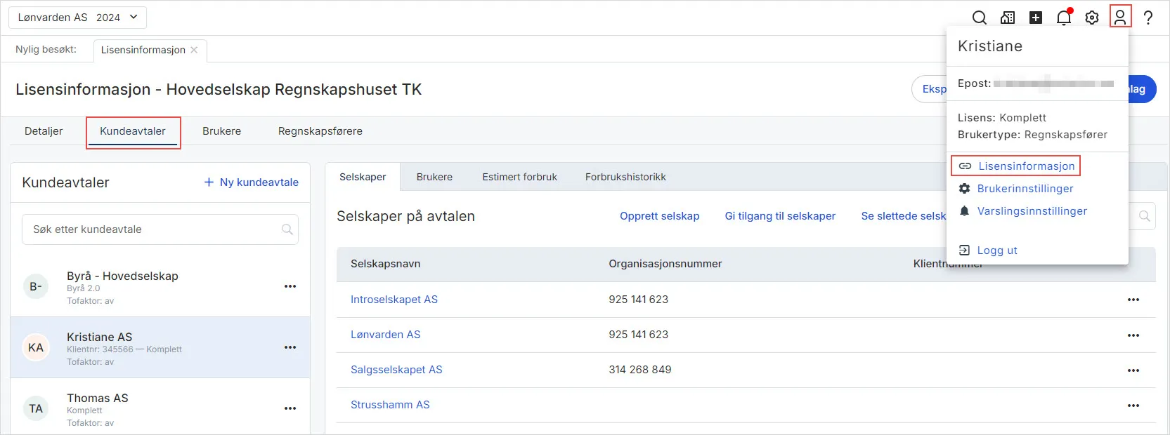Screen dimensions: 1170x435
Task: Open Varslingsinnstillinger from the user menu
Action: (x=1032, y=211)
